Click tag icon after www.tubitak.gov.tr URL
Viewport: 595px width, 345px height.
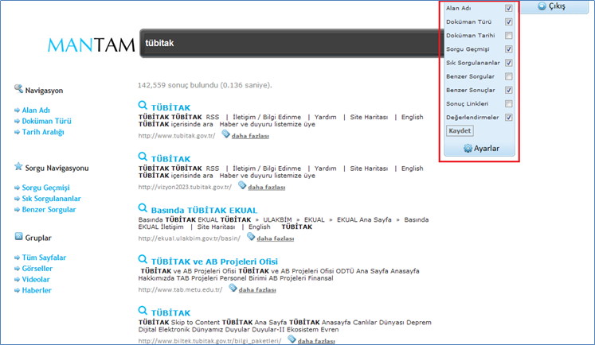click(x=225, y=134)
